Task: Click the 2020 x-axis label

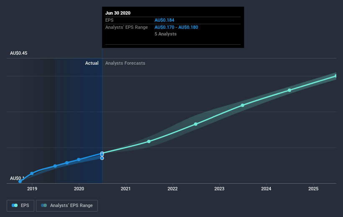Action: pyautogui.click(x=79, y=189)
